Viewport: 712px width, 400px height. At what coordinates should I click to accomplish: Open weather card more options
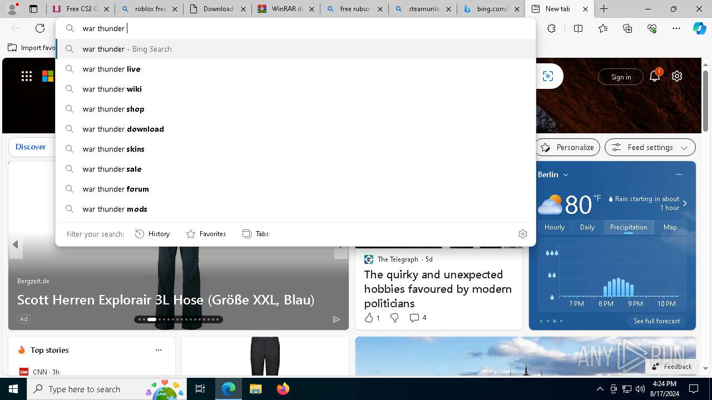(679, 174)
